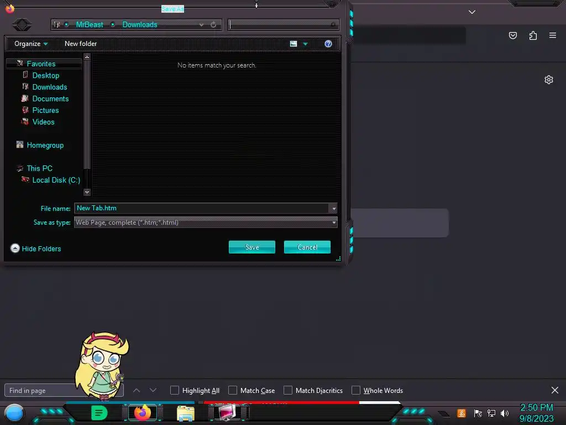Open volume tray icon
Viewport: 566px width, 425px height.
tap(505, 413)
